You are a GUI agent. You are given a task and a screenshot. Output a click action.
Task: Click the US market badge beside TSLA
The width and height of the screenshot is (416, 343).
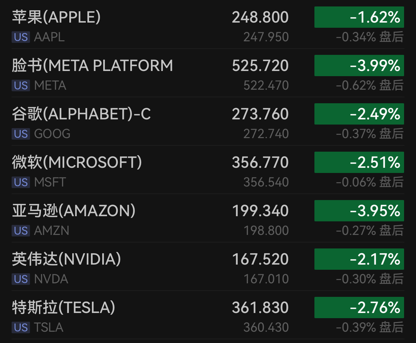[21, 328]
